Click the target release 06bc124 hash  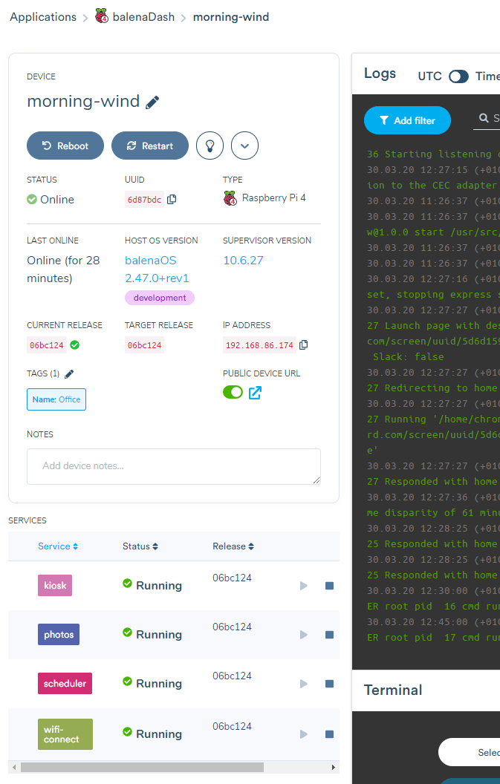[x=144, y=345]
